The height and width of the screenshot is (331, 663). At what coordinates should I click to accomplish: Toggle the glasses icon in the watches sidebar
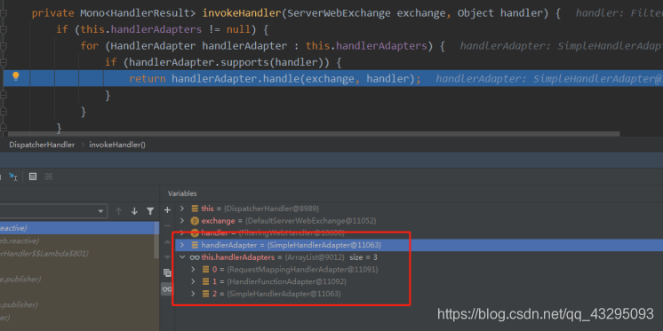coord(167,288)
